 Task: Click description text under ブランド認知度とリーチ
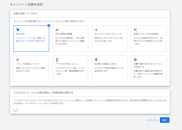(31, 69)
